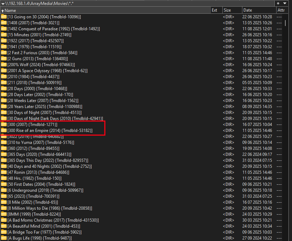Click folder name [8MM (1999) {TmdbId-8224}]

coord(34,214)
